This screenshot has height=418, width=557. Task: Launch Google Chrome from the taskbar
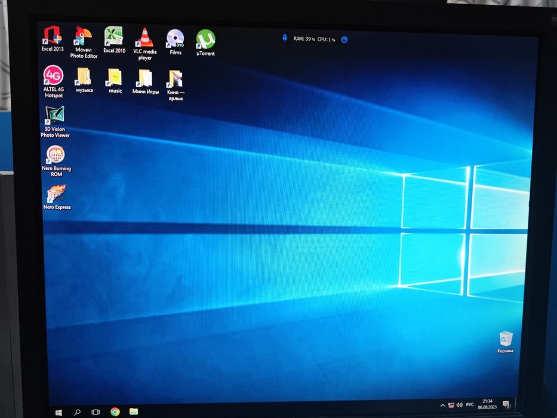click(x=115, y=412)
